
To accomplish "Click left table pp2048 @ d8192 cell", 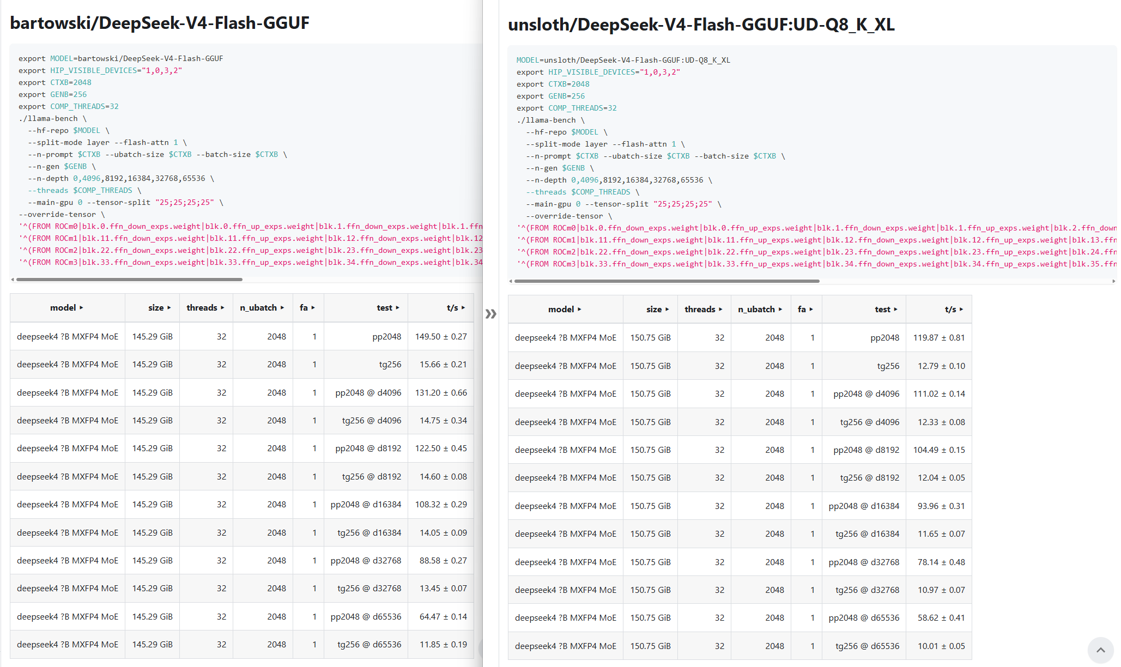I will [x=366, y=448].
